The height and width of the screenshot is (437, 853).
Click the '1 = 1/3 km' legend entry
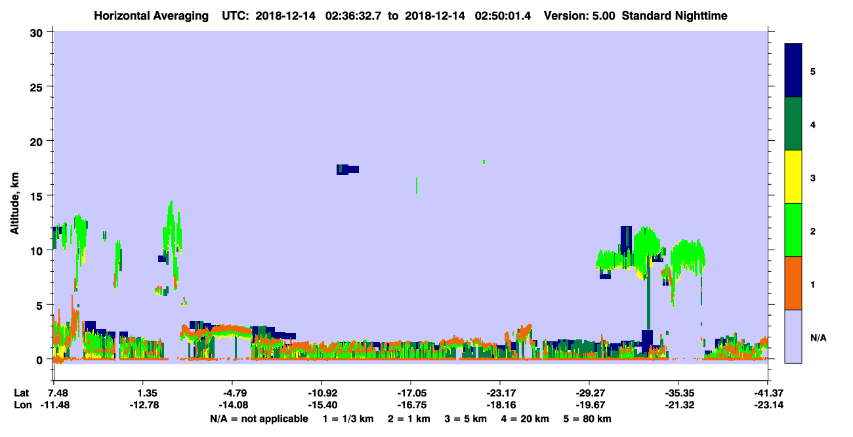click(x=348, y=419)
